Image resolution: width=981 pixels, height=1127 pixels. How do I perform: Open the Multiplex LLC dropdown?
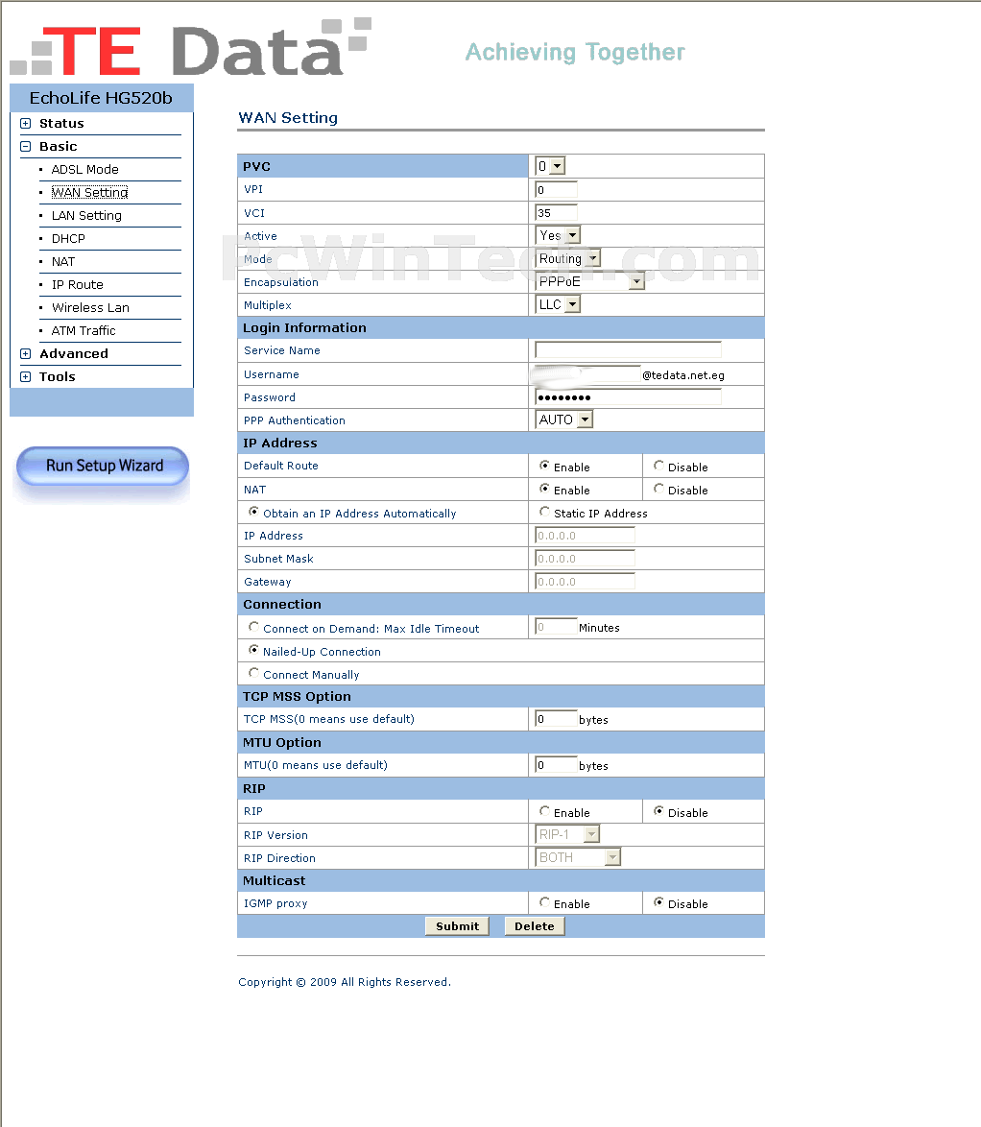[x=558, y=304]
